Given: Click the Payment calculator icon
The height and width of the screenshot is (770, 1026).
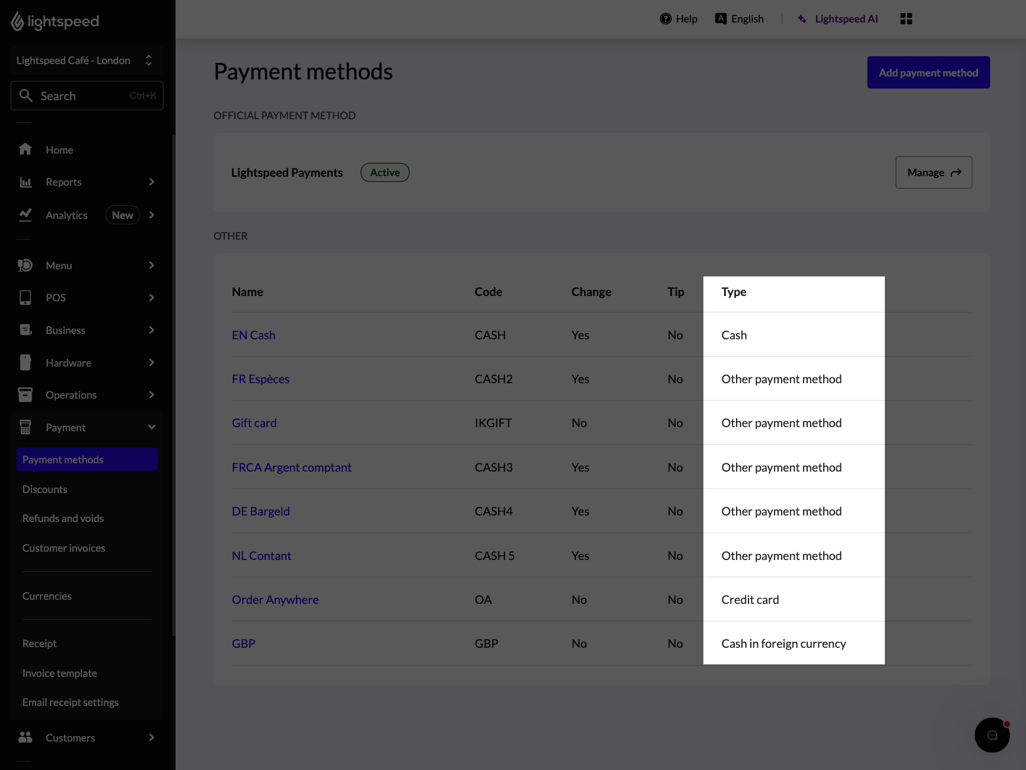Looking at the screenshot, I should (x=25, y=427).
